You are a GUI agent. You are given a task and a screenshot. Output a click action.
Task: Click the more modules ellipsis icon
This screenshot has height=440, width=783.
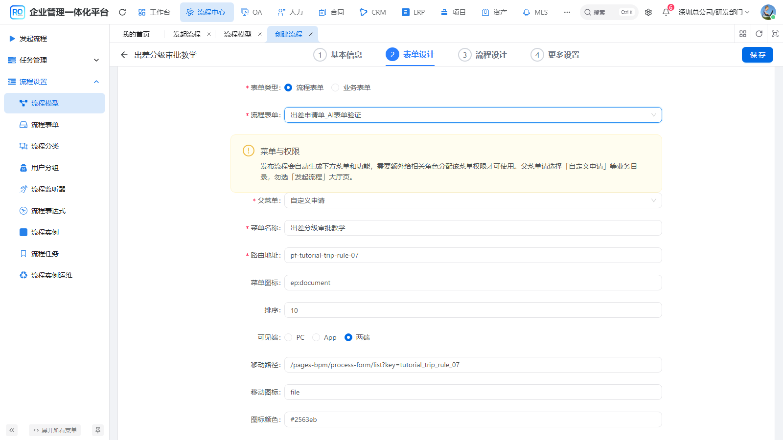point(567,12)
